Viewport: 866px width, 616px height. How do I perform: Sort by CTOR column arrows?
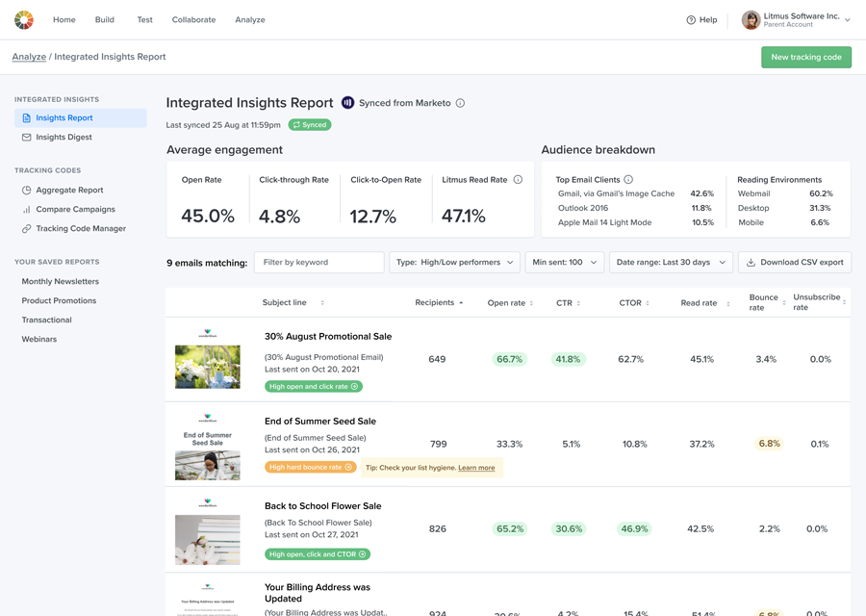point(648,303)
